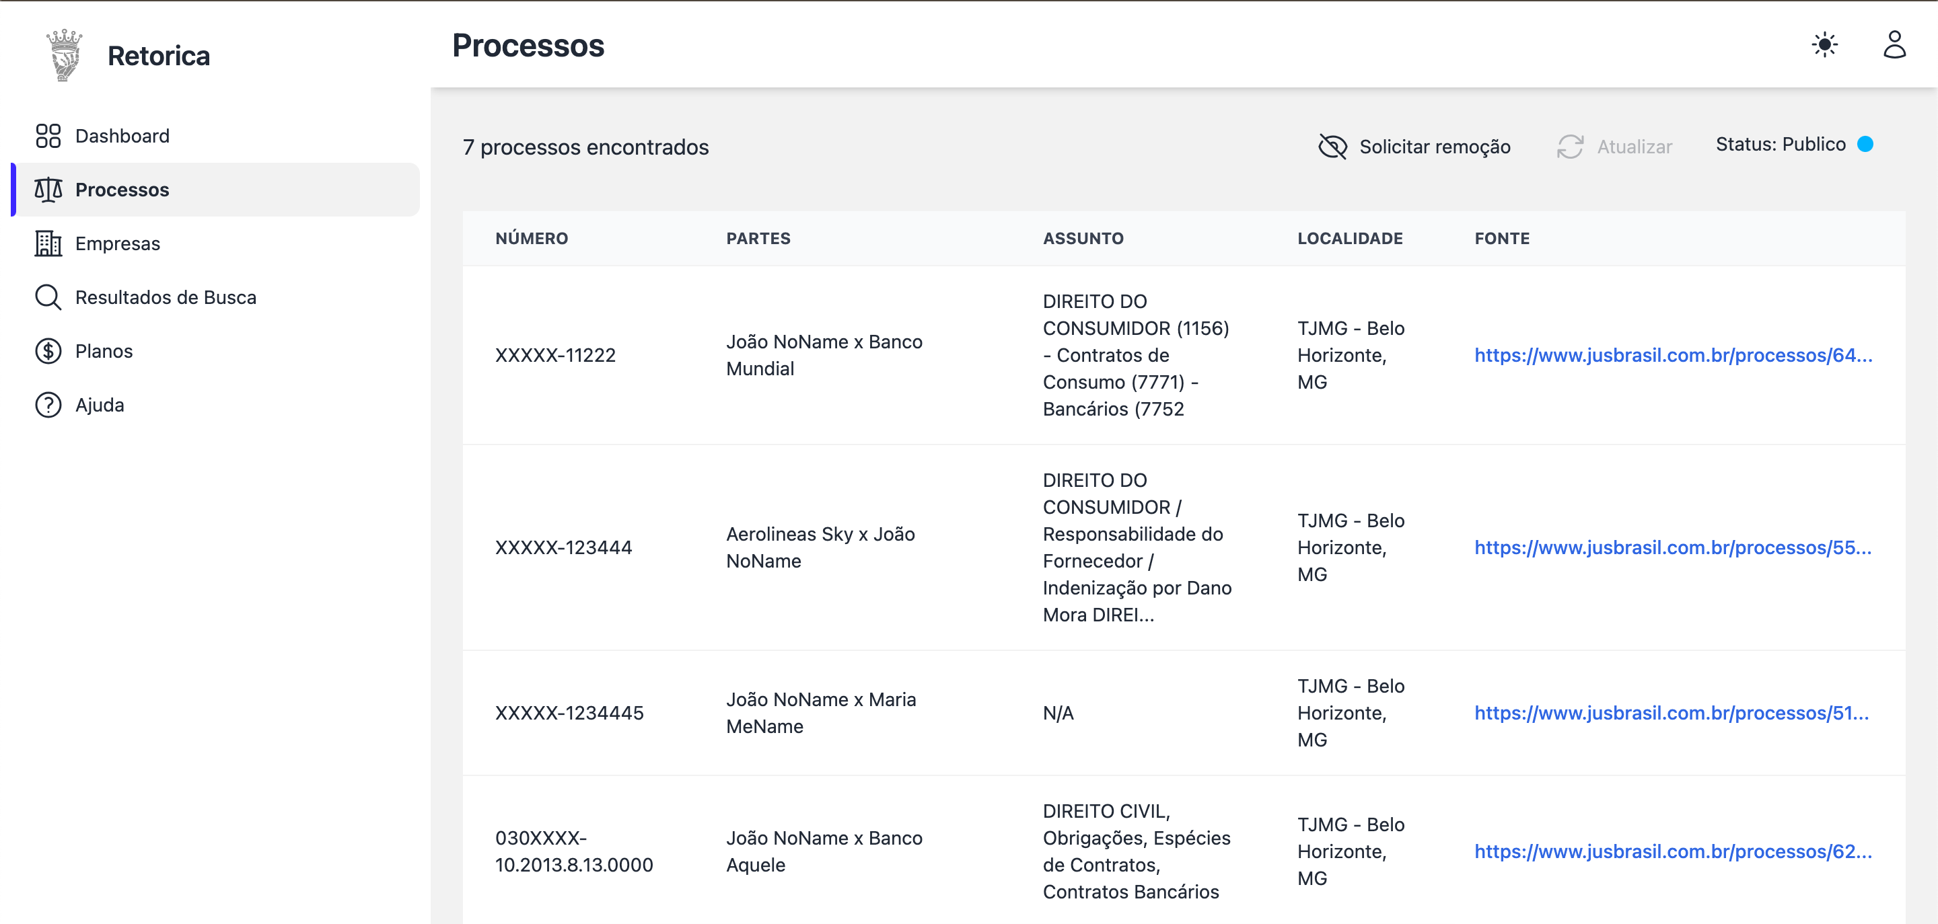The image size is (1938, 924).
Task: Click the Empresas building icon
Action: pyautogui.click(x=48, y=243)
